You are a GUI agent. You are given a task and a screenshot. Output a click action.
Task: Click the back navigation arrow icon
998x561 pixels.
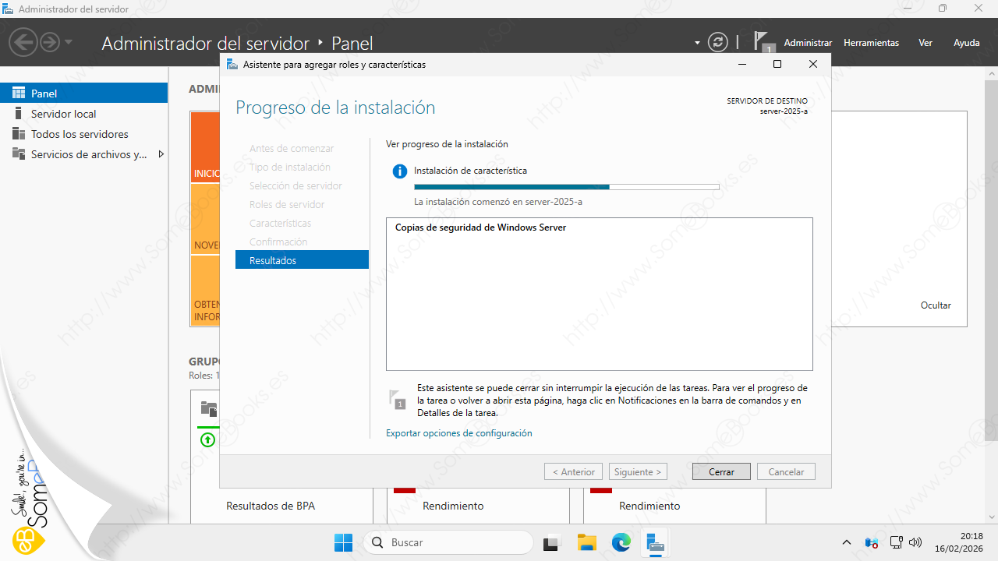(x=24, y=42)
